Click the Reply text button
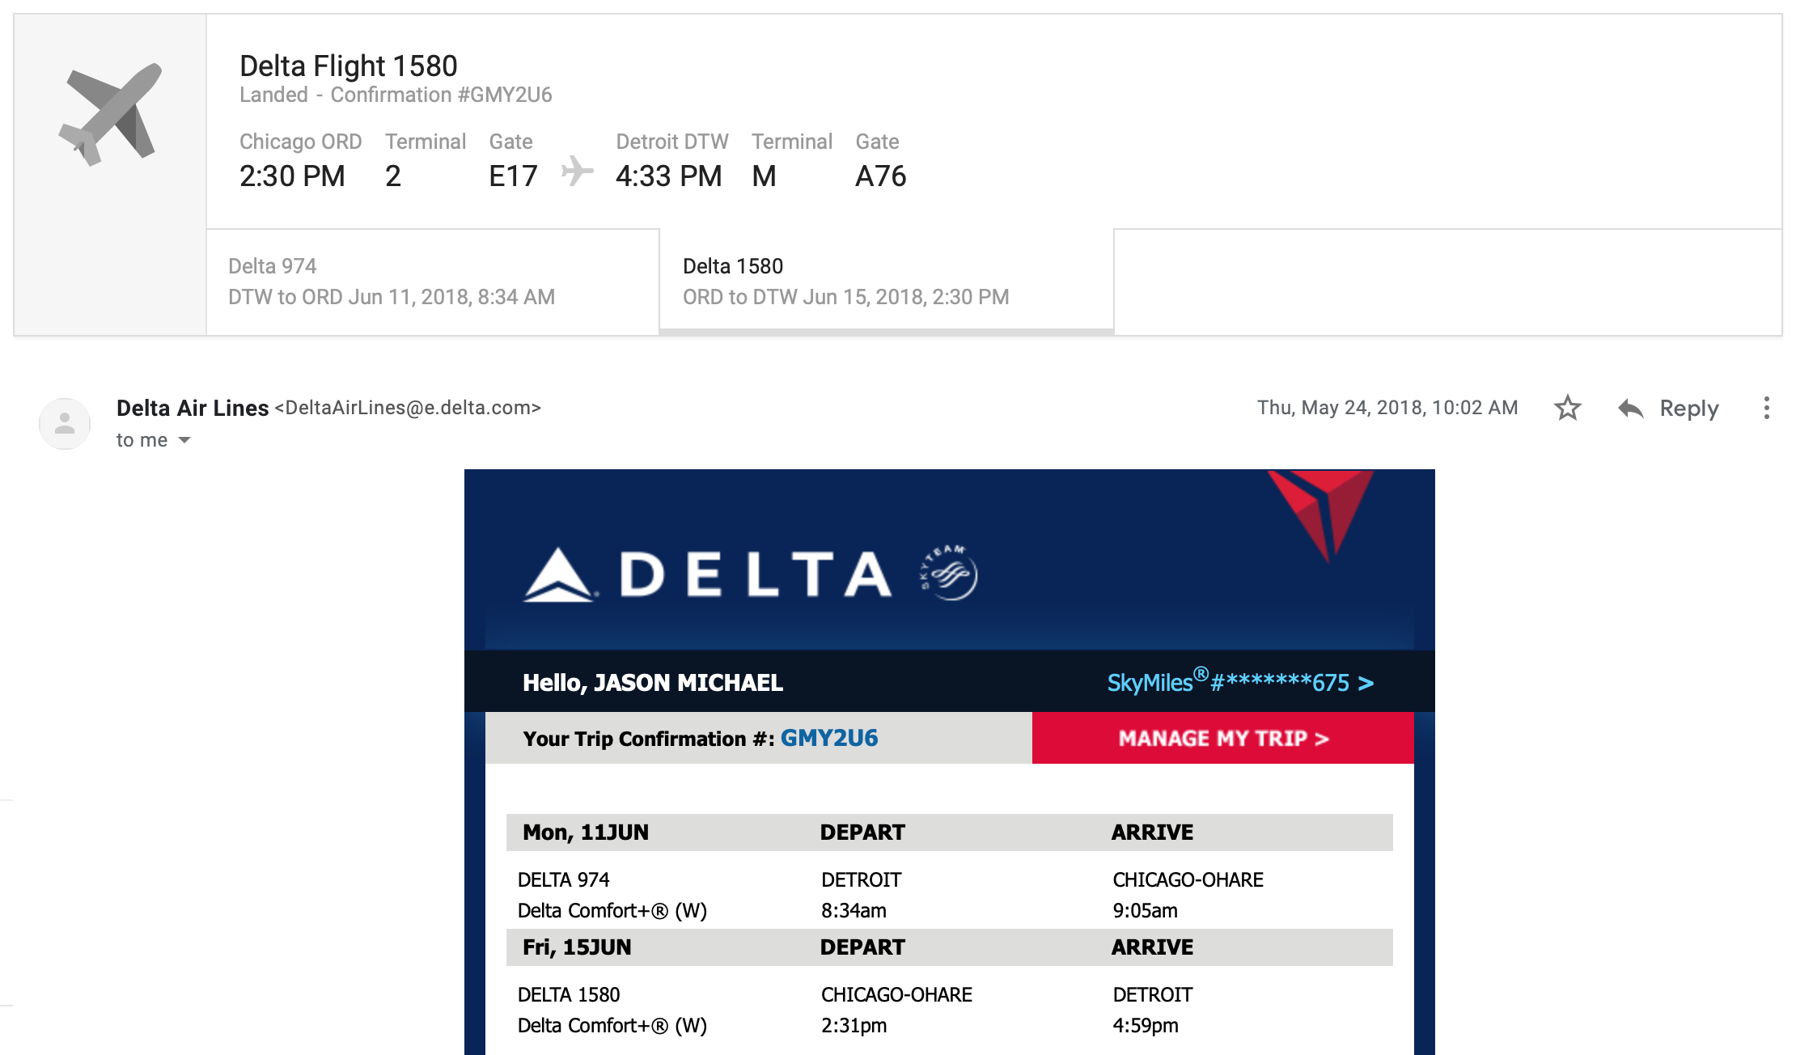 1688,409
